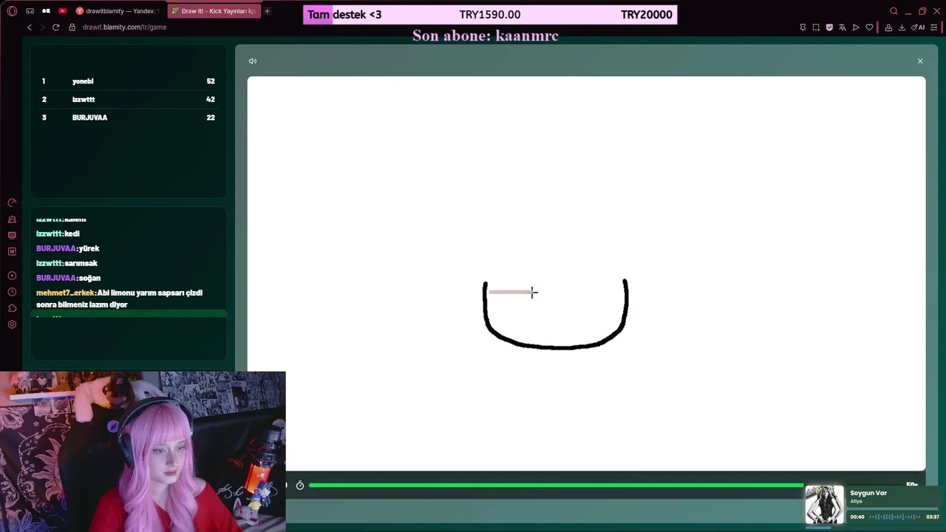The height and width of the screenshot is (532, 946).
Task: Open the easy setup sliders icon
Action: [x=933, y=27]
